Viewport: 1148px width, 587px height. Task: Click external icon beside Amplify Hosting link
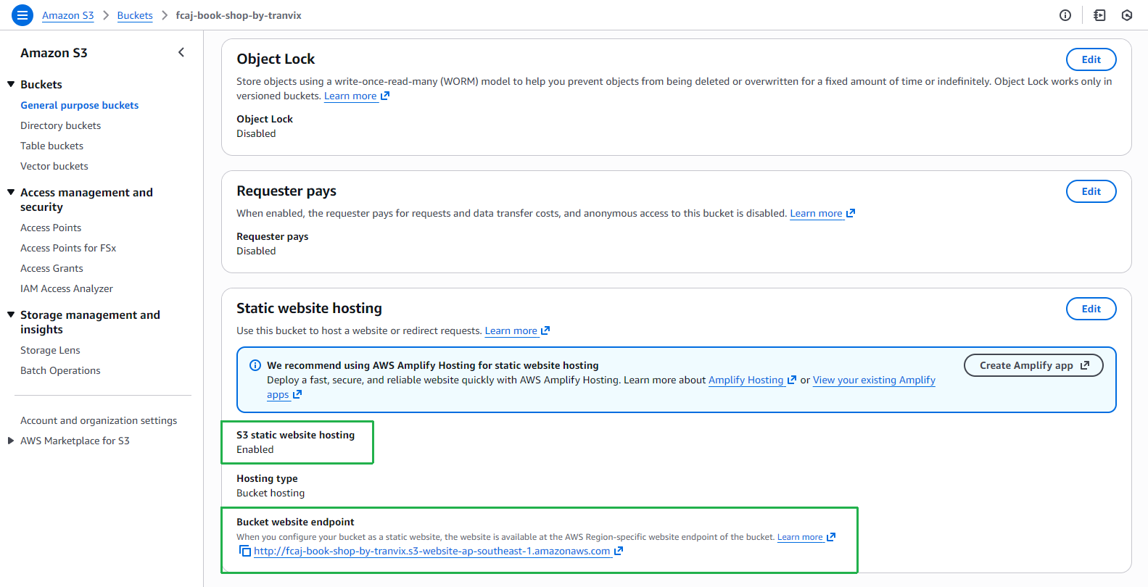tap(792, 380)
